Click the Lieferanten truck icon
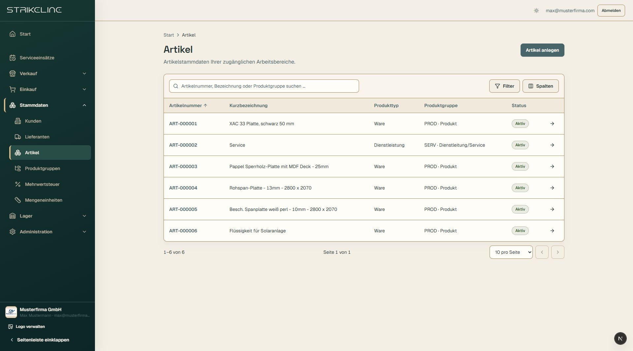The width and height of the screenshot is (633, 351). (18, 137)
